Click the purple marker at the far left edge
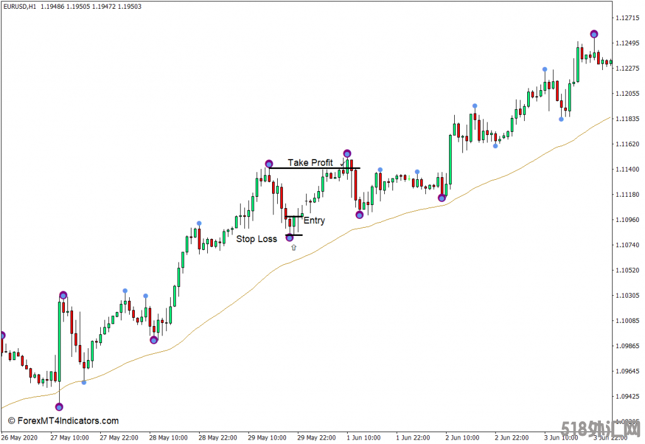This screenshot has height=444, width=645. click(2, 336)
